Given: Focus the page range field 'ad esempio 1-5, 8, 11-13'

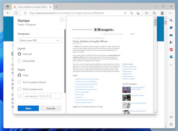Looking at the screenshot, I should pyautogui.click(x=42, y=96).
